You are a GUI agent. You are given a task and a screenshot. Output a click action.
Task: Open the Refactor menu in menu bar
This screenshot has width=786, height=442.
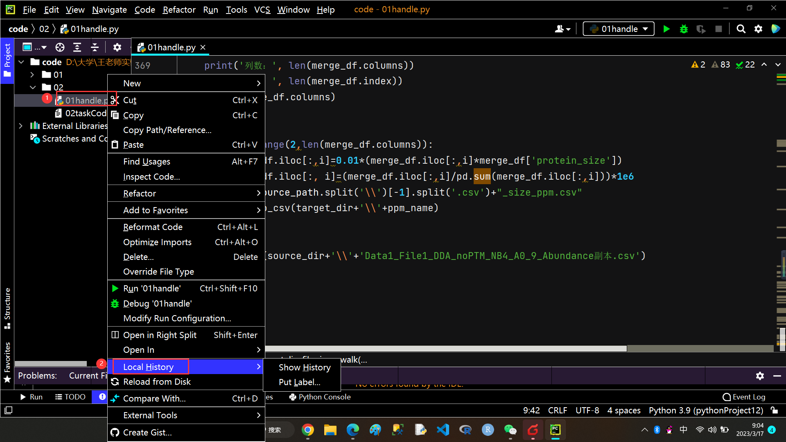pyautogui.click(x=179, y=9)
